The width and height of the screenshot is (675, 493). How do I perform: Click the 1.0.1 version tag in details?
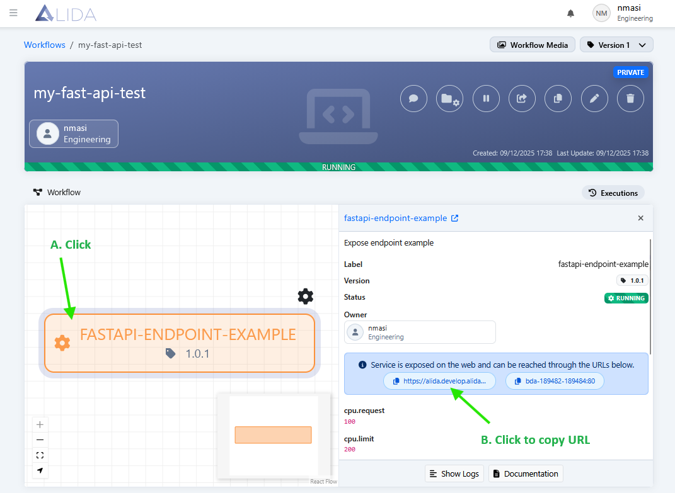(632, 280)
